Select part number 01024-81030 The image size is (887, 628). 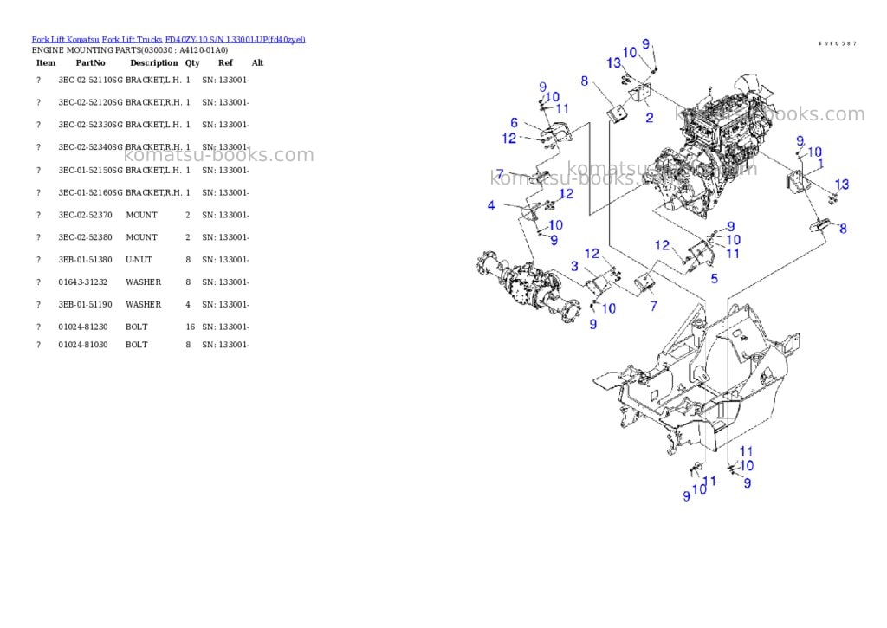point(82,345)
